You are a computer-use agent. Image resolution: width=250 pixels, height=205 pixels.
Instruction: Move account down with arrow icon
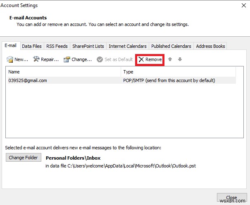pos(180,59)
